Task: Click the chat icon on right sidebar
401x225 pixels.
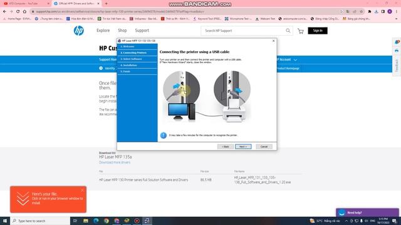Action: click(397, 42)
